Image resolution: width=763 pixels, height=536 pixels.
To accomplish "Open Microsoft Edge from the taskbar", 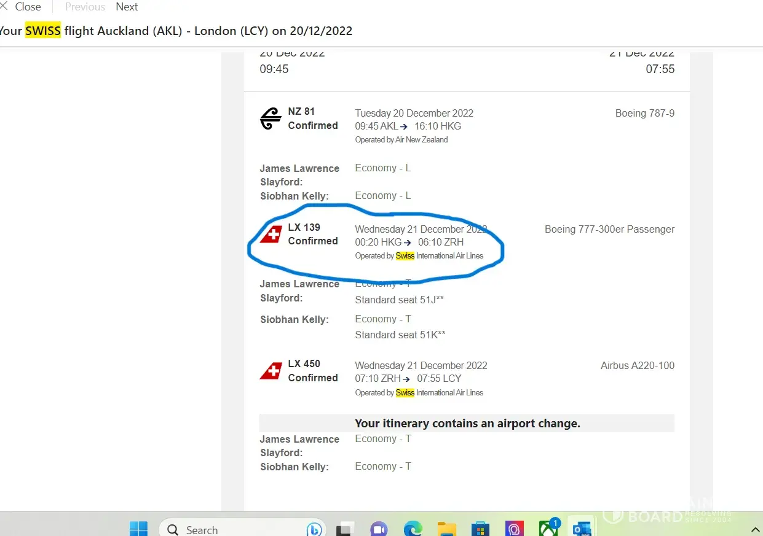I will click(413, 529).
